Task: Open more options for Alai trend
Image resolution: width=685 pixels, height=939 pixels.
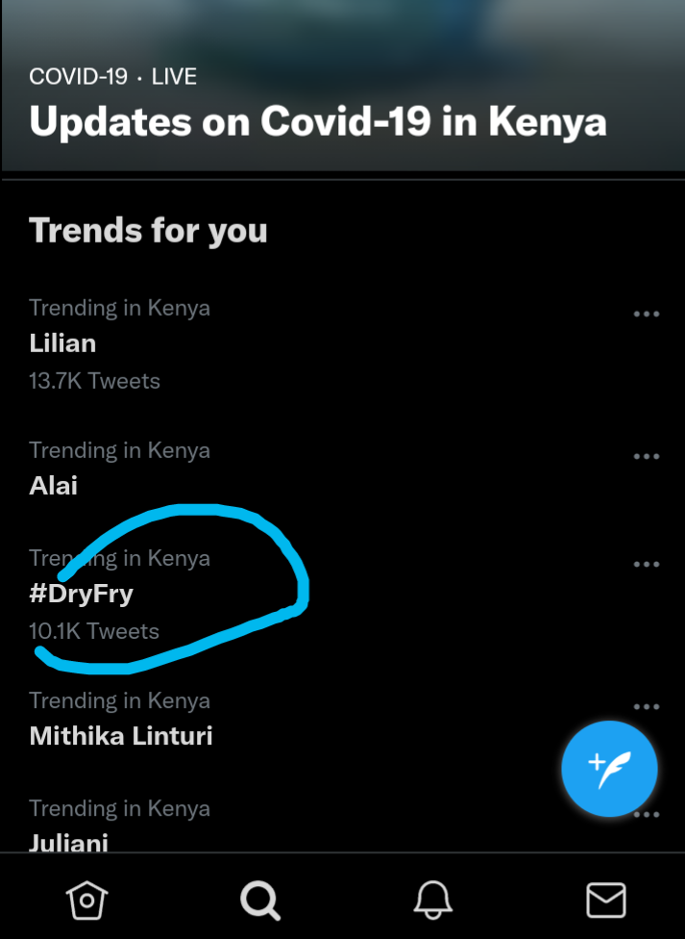Action: (647, 457)
